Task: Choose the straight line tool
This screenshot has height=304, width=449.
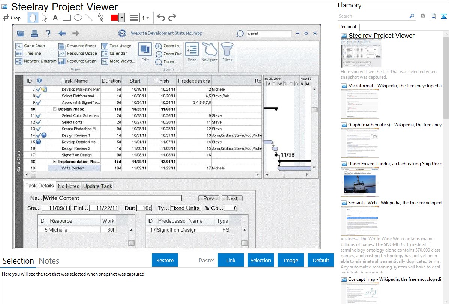Action: coord(89,18)
